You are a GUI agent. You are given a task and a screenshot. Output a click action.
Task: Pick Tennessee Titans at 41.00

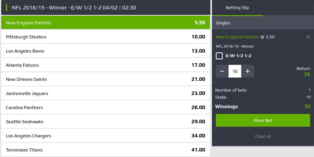click(x=105, y=150)
